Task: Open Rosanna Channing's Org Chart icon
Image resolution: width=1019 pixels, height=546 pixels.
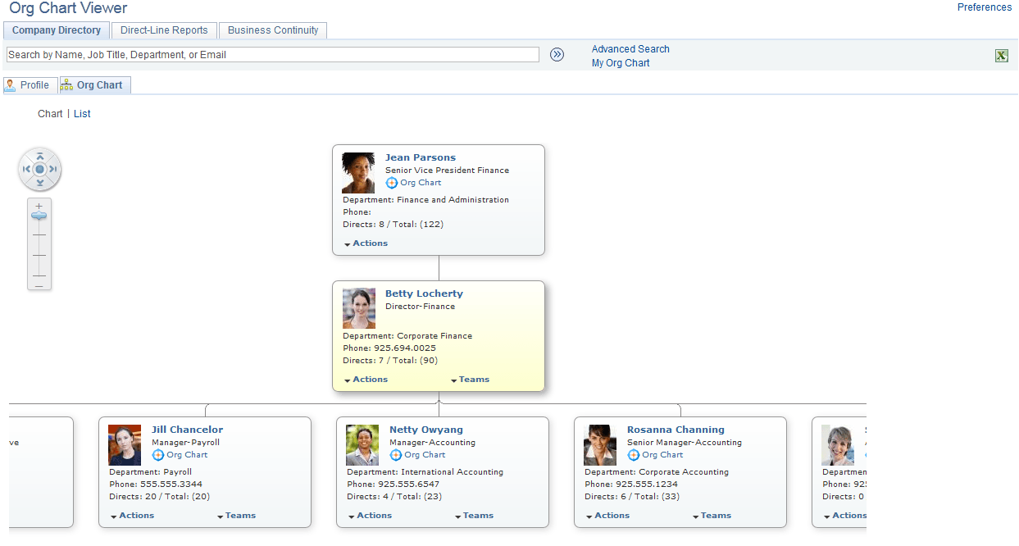Action: tap(632, 454)
